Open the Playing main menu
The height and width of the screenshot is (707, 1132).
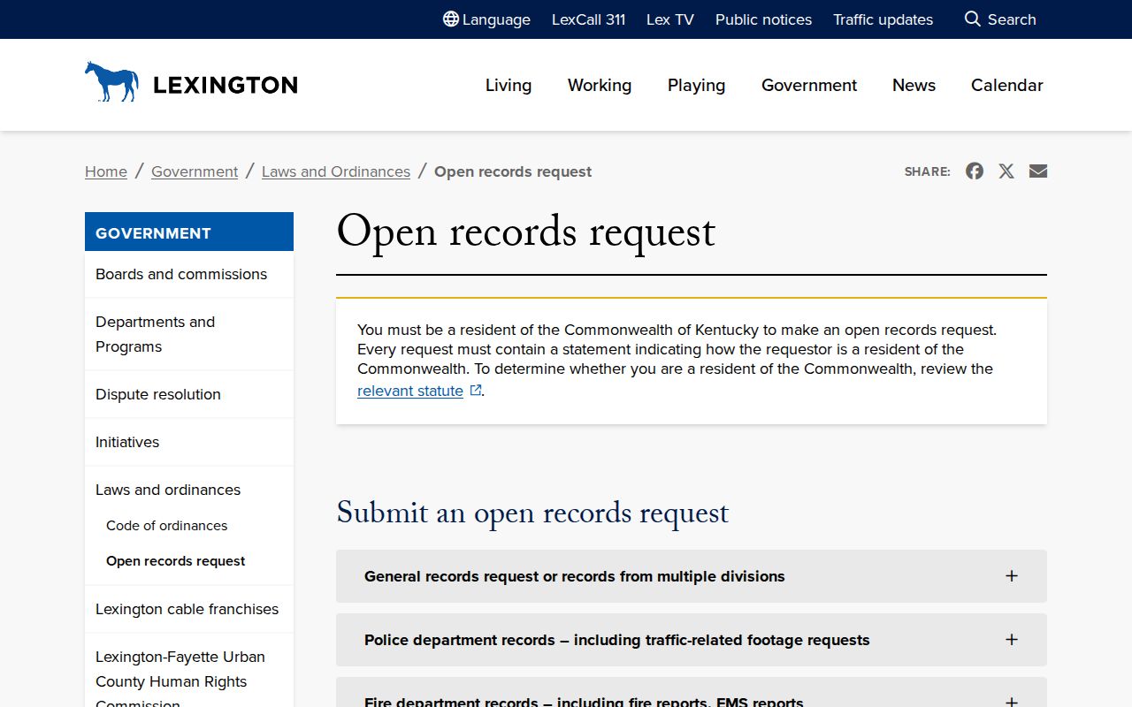(x=697, y=86)
